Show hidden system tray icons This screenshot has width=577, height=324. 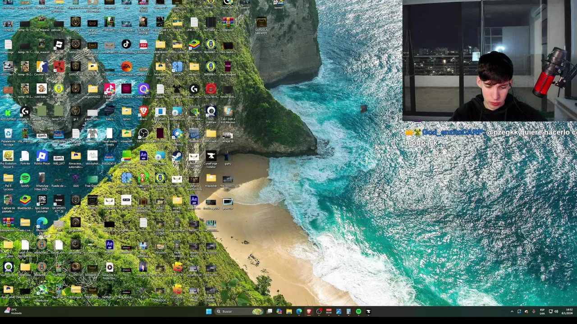pyautogui.click(x=512, y=311)
